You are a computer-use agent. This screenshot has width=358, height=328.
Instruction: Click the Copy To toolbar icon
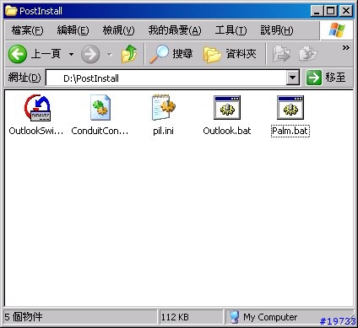point(308,54)
